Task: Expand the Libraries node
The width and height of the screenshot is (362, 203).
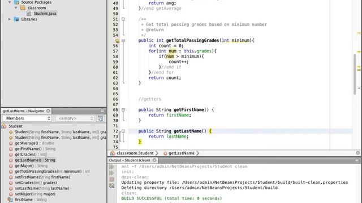Action: [x=10, y=19]
